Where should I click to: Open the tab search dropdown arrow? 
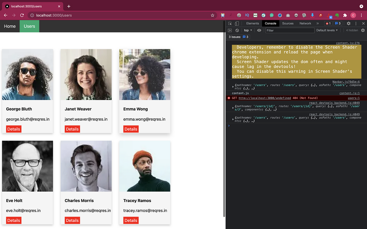361,6
